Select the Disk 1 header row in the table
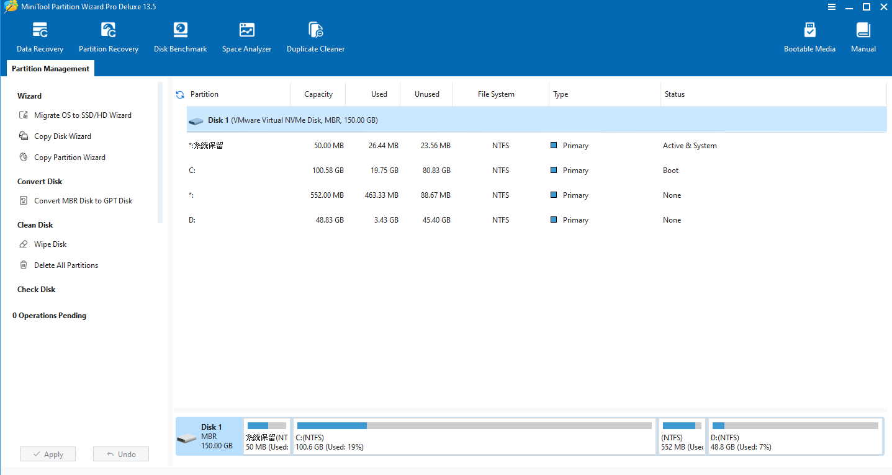 (536, 120)
